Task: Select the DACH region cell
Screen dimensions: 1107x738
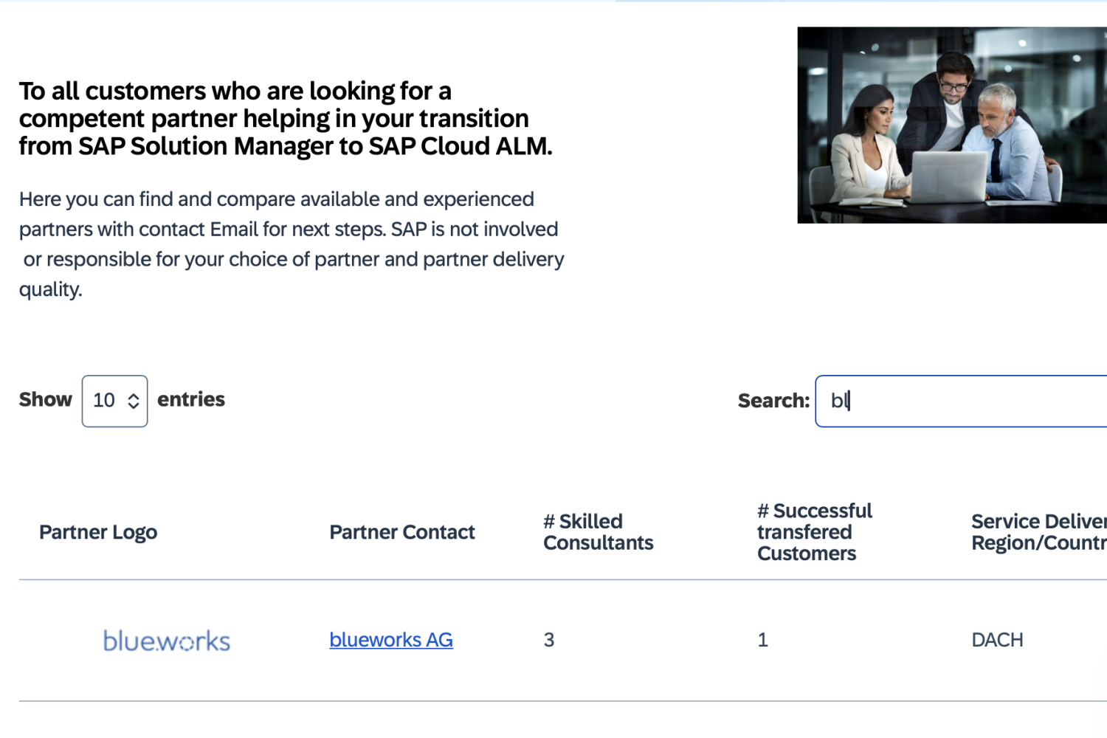Action: (x=997, y=640)
